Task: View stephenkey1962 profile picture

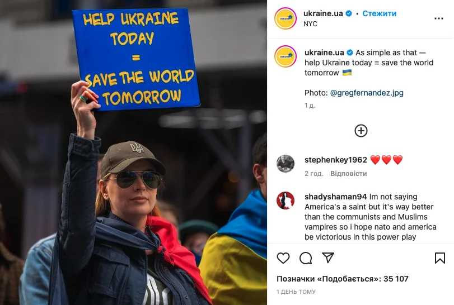Action: point(285,164)
